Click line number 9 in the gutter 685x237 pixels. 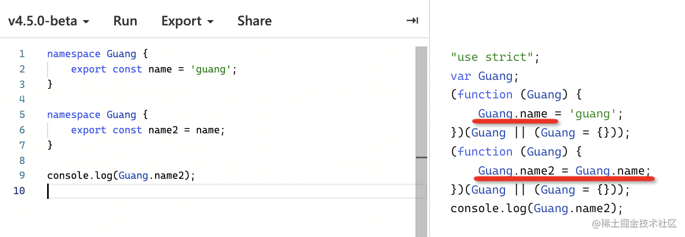22,176
